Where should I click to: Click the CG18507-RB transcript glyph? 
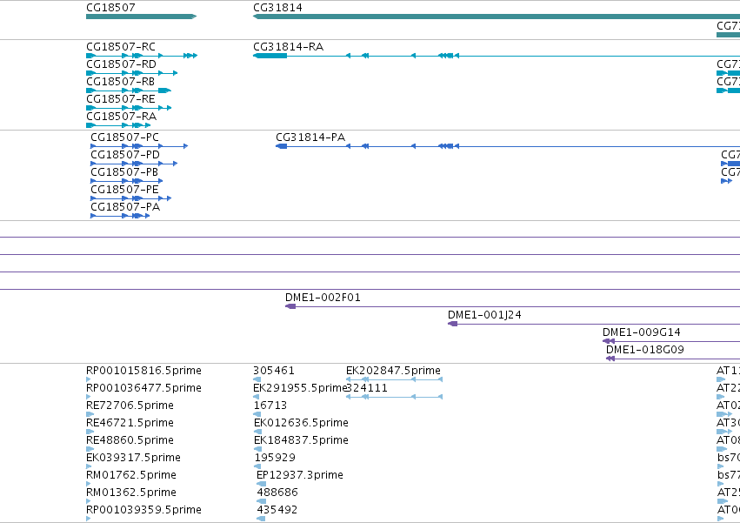[129, 91]
